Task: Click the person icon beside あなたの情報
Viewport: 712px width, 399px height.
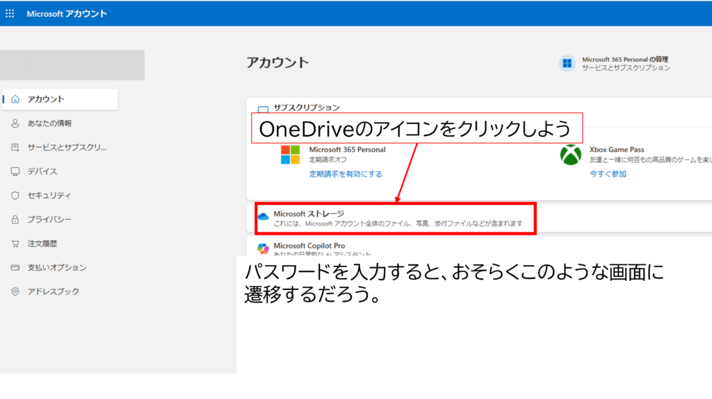Action: [x=15, y=124]
